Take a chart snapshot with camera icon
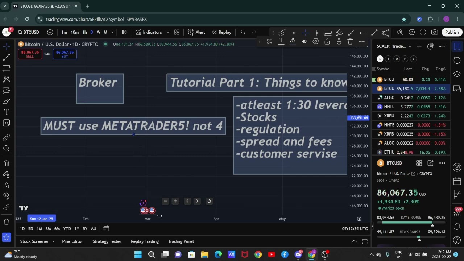 tap(435, 32)
